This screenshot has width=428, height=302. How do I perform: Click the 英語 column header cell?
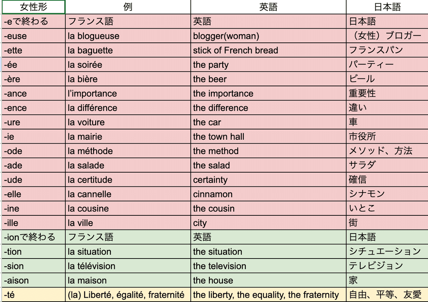(x=268, y=7)
